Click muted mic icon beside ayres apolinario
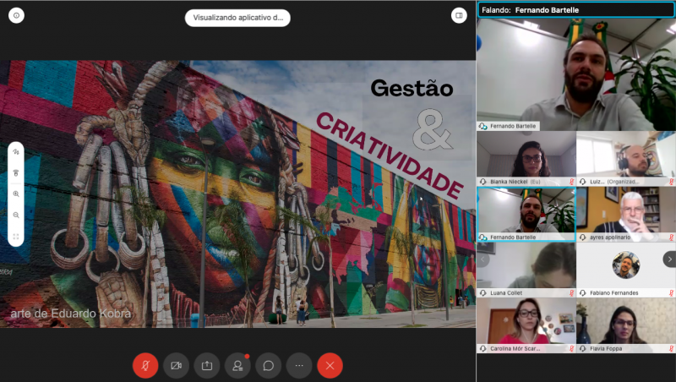Viewport: 676px width, 382px height. tap(671, 237)
